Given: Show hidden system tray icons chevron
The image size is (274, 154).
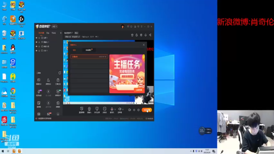Looking at the screenshot, I should coord(191,151).
